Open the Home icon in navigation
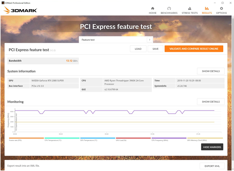This screenshot has width=234, height=171. 152,8
